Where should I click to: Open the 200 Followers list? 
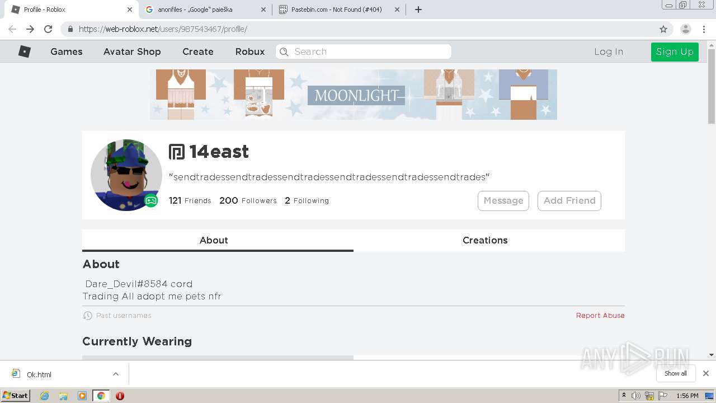click(248, 200)
